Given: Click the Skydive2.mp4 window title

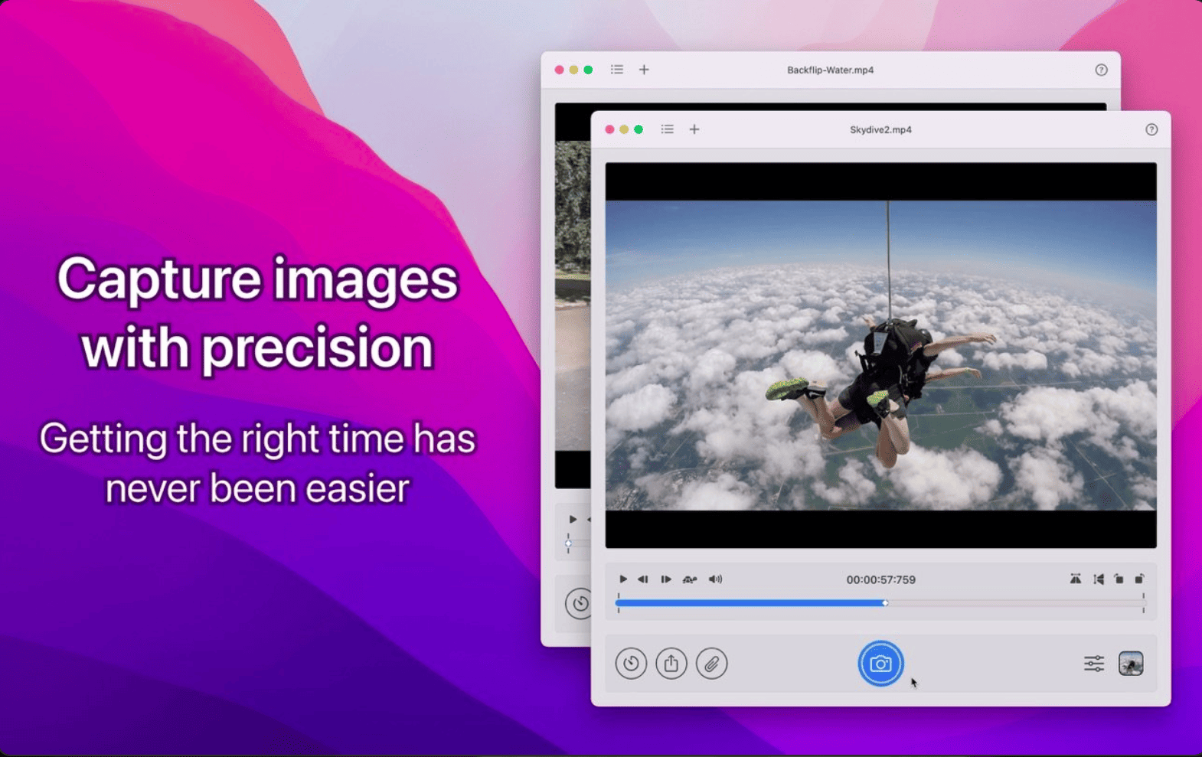Looking at the screenshot, I should pos(880,129).
